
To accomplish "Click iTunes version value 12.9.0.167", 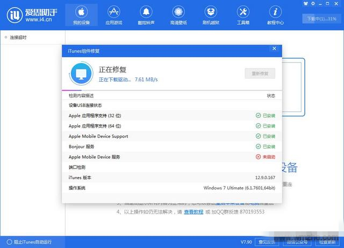I will click(x=265, y=178).
